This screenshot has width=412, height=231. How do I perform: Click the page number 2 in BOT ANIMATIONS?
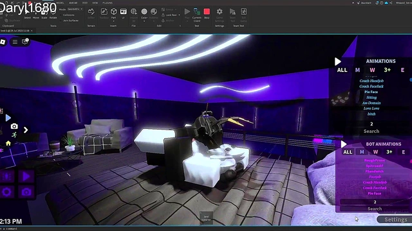coord(375,202)
